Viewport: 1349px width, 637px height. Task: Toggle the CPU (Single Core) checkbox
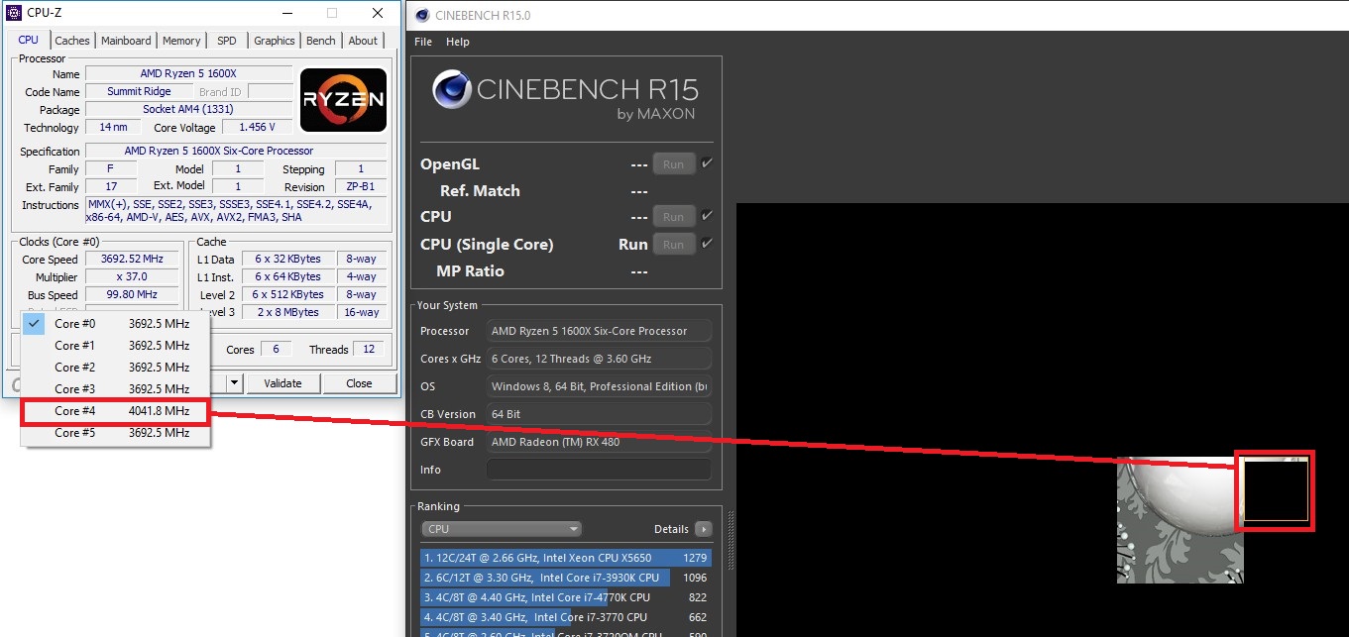pos(707,244)
